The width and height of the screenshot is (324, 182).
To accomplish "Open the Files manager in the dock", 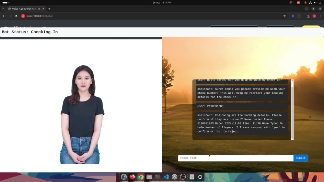I will (149, 177).
